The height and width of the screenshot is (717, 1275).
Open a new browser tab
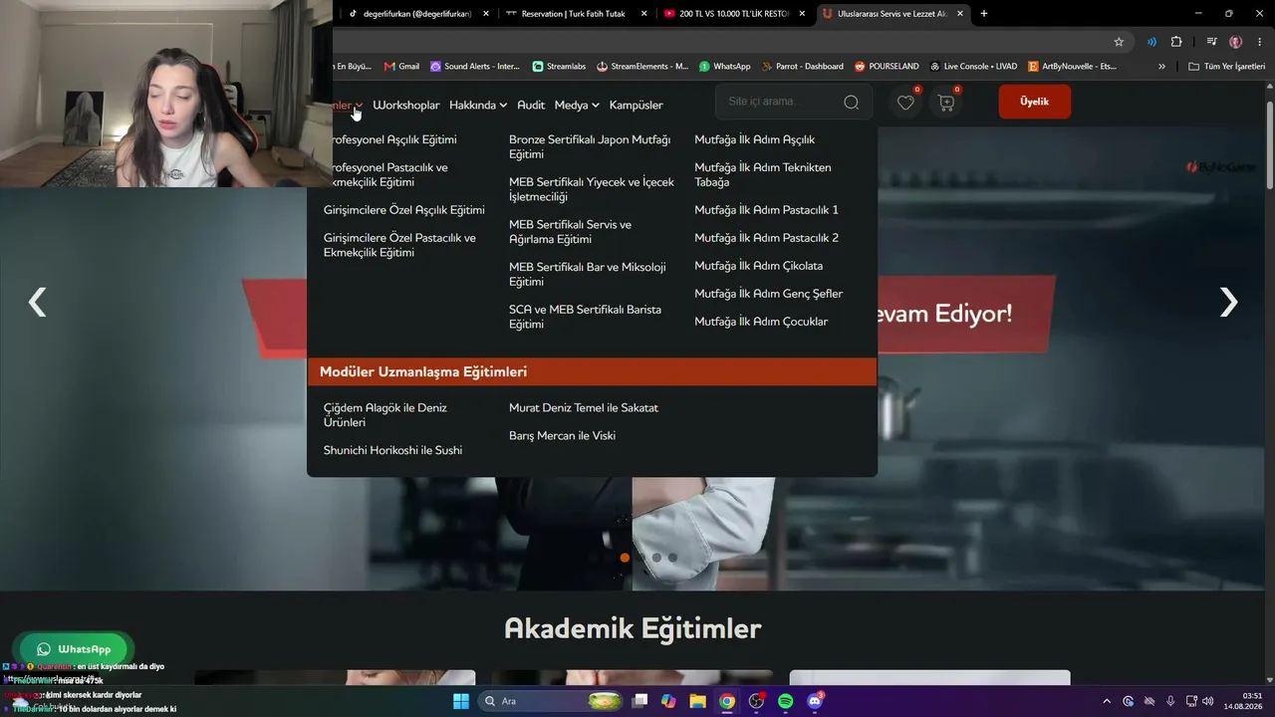pyautogui.click(x=984, y=13)
